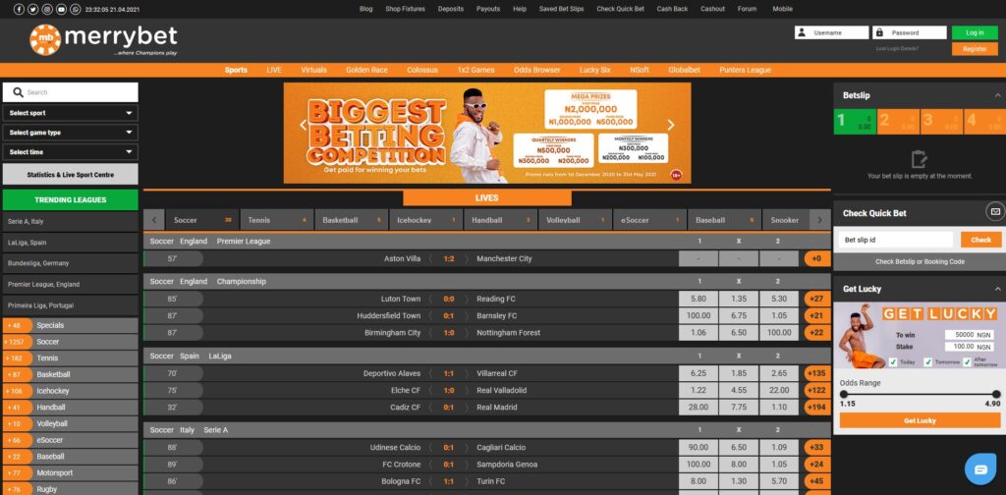1006x495 pixels.
Task: Open the Lost Login Details link
Action: point(897,49)
